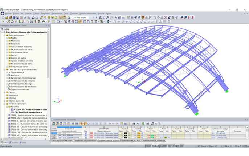Toggle REJILLA grid in the status bar
Viewport: 249px width, 156px height.
point(155,146)
